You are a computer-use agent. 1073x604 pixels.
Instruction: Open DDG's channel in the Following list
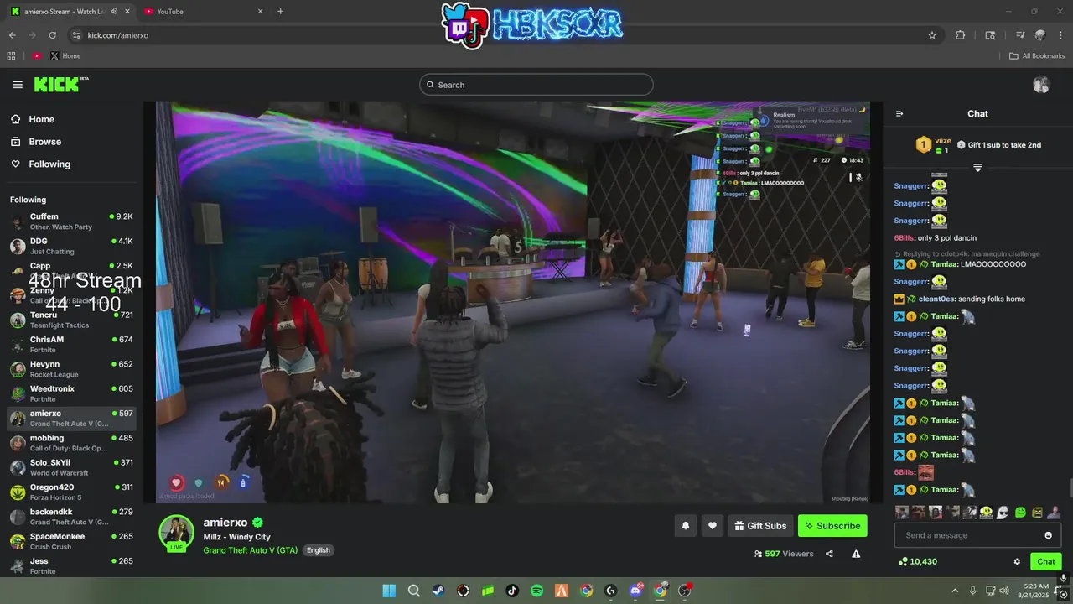(71, 246)
